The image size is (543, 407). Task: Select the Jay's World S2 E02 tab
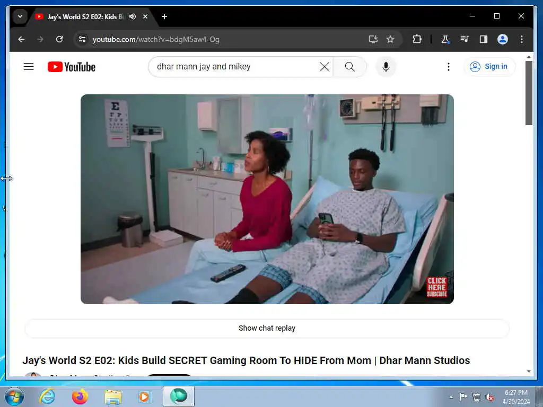pyautogui.click(x=85, y=16)
